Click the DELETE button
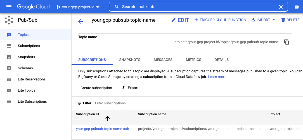This screenshot has height=140, width=303. (290, 20)
